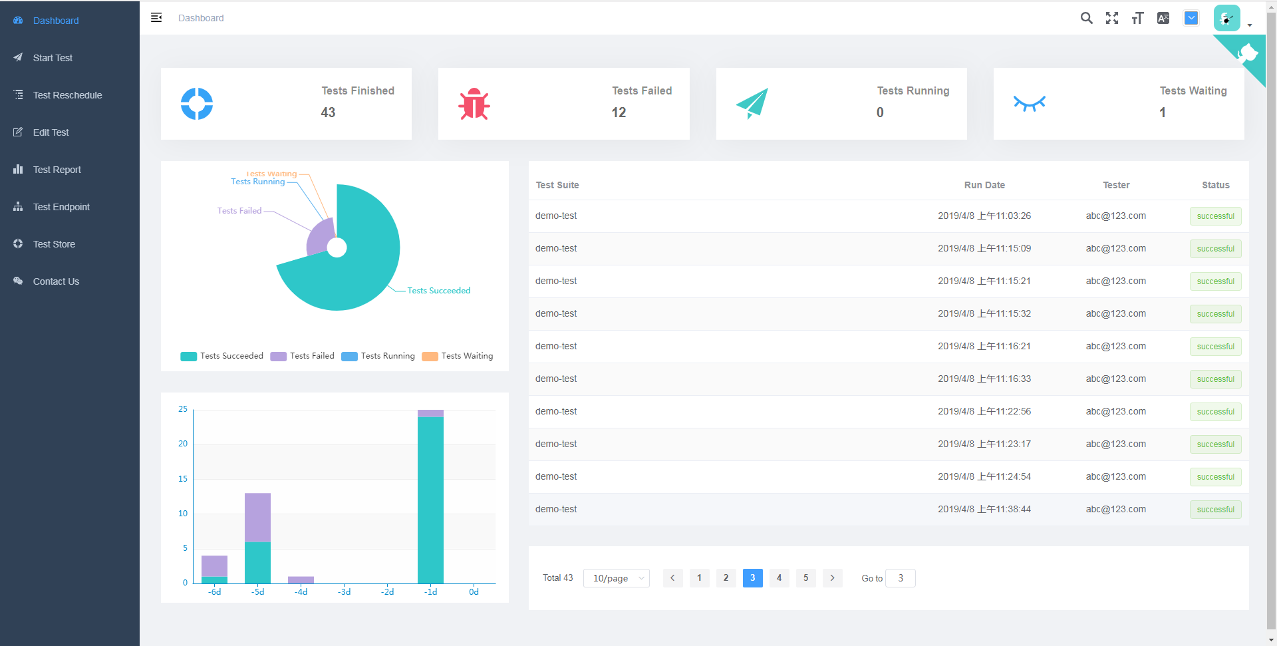This screenshot has width=1277, height=646.
Task: Go to next page arrow
Action: point(832,578)
